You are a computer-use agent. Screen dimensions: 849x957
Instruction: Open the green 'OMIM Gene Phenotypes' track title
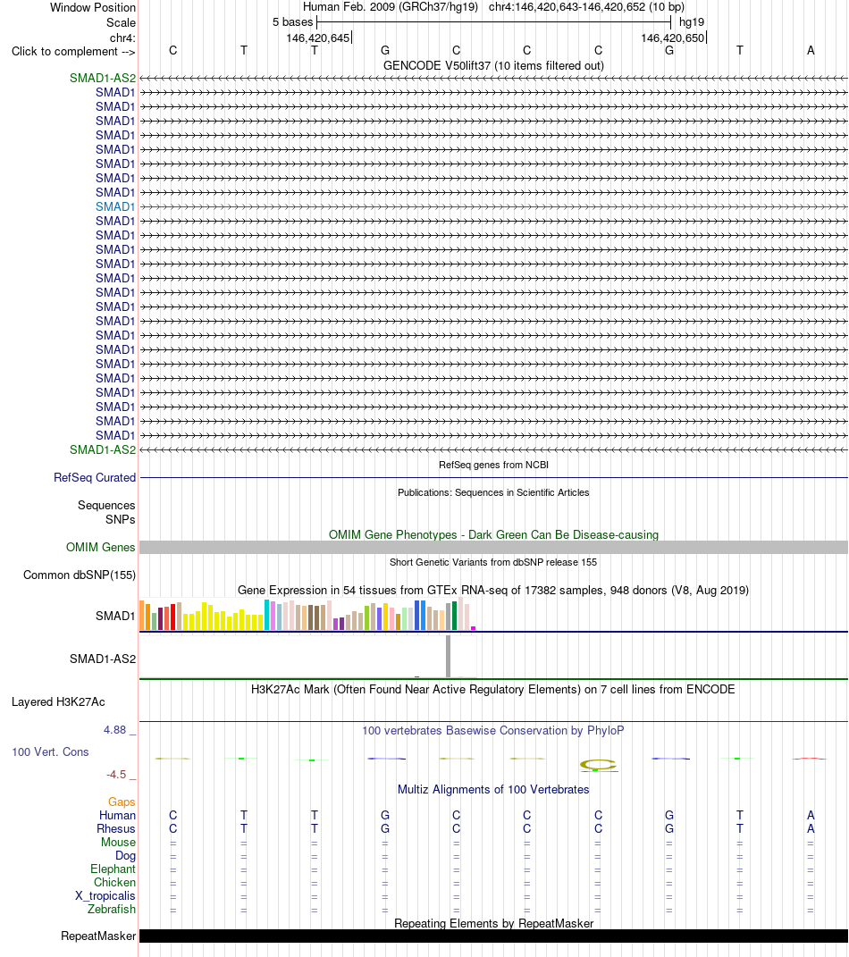click(x=494, y=534)
